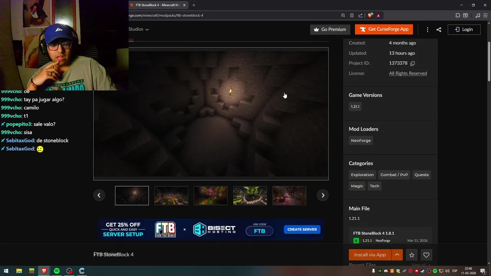Screen dimensions: 491x276
Task: Open Windows Start menu
Action: click(6, 271)
